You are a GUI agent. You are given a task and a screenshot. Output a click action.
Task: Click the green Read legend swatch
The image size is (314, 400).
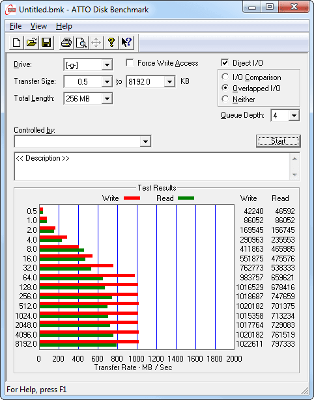186,198
